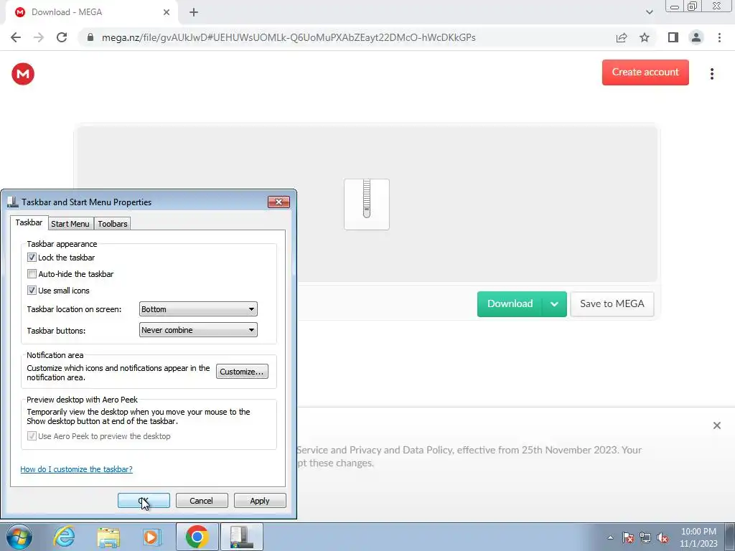Click the network tray icon
735x551 pixels.
(x=645, y=537)
